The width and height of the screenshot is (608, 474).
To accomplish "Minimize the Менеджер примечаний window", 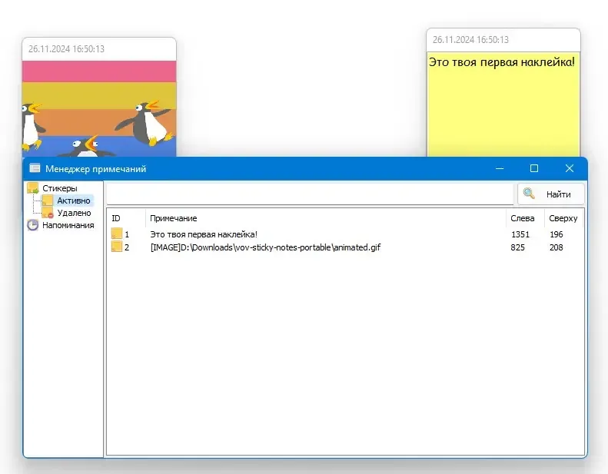I will [500, 168].
